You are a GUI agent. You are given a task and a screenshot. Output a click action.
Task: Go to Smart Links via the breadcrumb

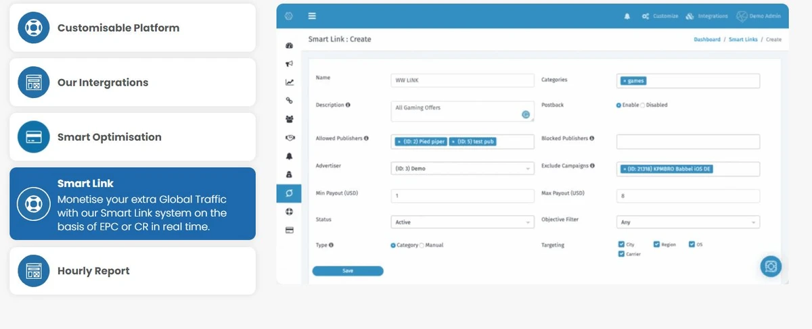[743, 40]
